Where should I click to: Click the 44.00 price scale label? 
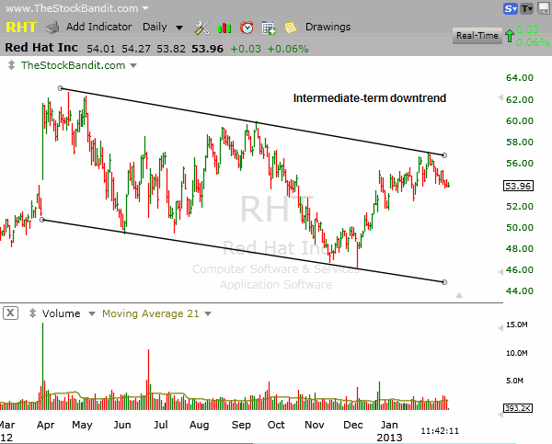520,291
